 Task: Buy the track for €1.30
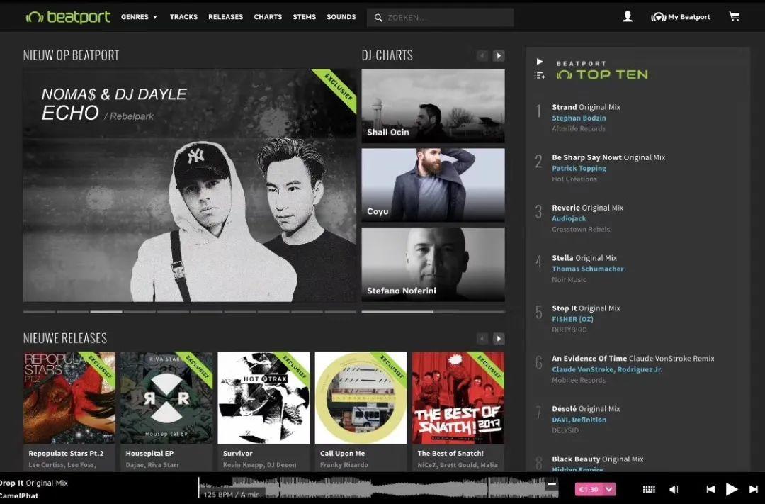tap(589, 489)
